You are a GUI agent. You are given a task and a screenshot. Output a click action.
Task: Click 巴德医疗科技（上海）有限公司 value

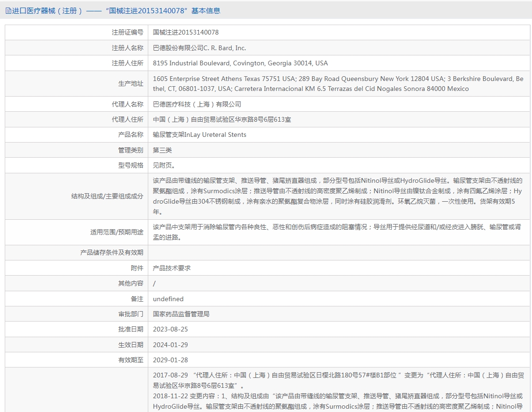(197, 105)
